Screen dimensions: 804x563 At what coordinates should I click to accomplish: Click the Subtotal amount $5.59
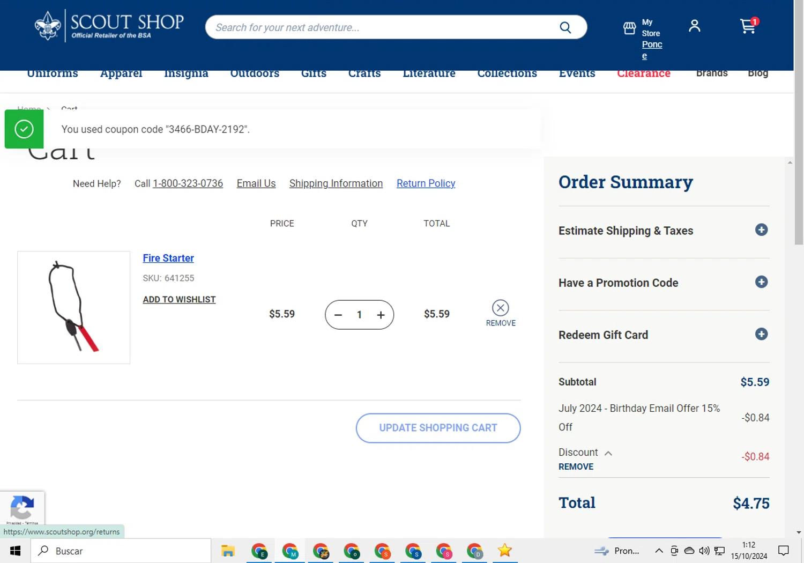pos(755,382)
